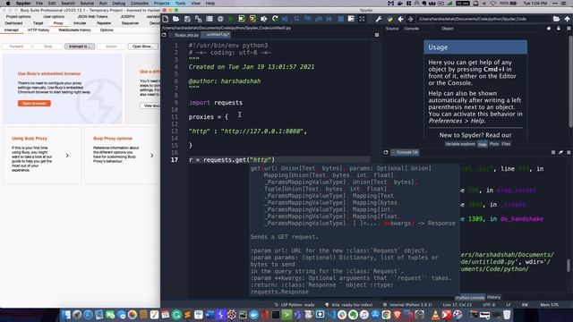Open the Burp Dashboard tab

tap(13, 23)
